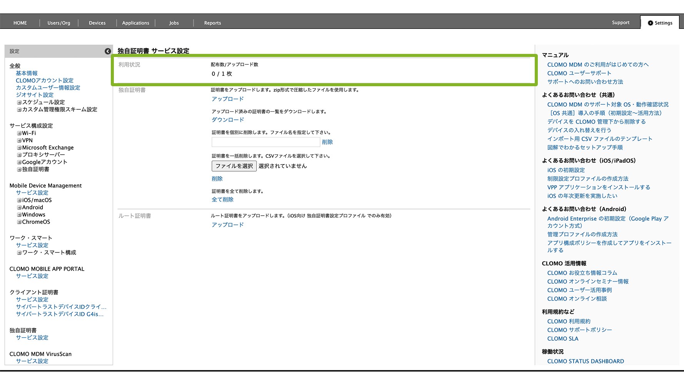This screenshot has height=385, width=684.
Task: Expand Googleアカウント settings node
Action: 19,162
